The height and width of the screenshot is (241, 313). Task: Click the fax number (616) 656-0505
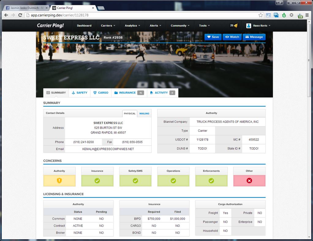click(x=132, y=142)
